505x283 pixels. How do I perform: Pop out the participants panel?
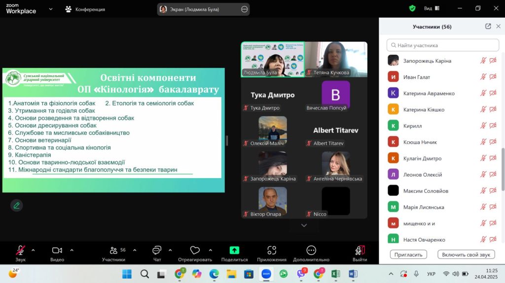point(488,27)
